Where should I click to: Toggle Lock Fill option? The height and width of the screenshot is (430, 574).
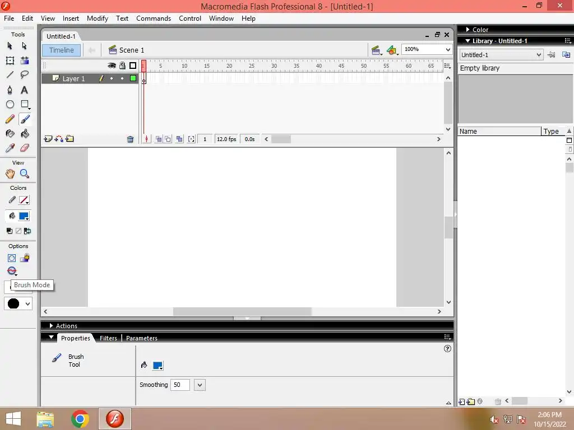tap(25, 258)
